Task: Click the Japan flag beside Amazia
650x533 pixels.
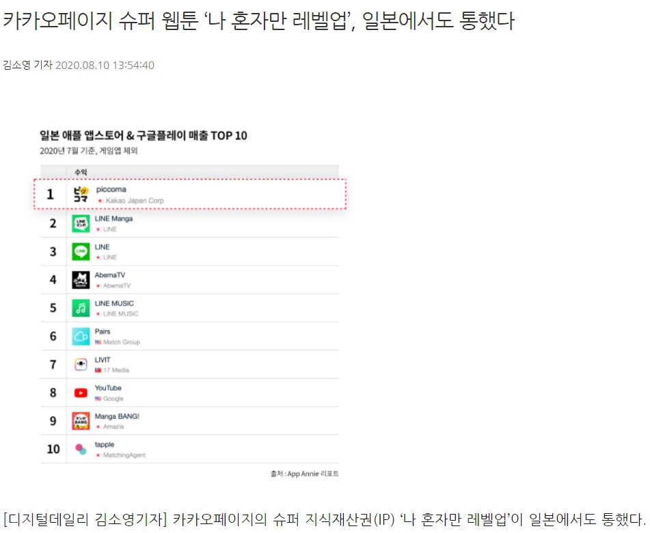Action: pos(98,426)
